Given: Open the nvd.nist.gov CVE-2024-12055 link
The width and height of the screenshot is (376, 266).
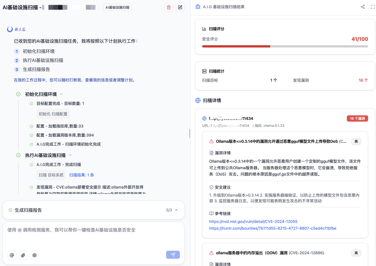Looking at the screenshot, I should click(x=253, y=221).
